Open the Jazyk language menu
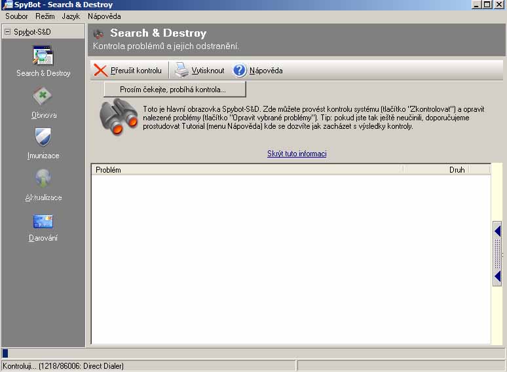Viewport: 507px width, 372px height. 71,16
